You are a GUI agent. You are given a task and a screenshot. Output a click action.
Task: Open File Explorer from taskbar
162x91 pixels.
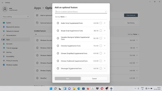coord(74,88)
